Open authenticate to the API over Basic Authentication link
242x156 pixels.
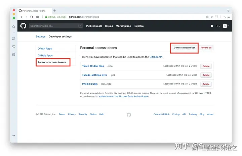pos(124,96)
